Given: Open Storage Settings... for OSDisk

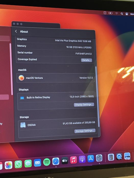Looking at the screenshot, I should (85, 131).
